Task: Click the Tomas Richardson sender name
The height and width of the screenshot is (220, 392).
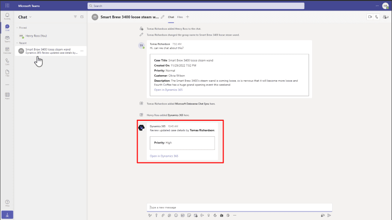Action: pos(160,44)
